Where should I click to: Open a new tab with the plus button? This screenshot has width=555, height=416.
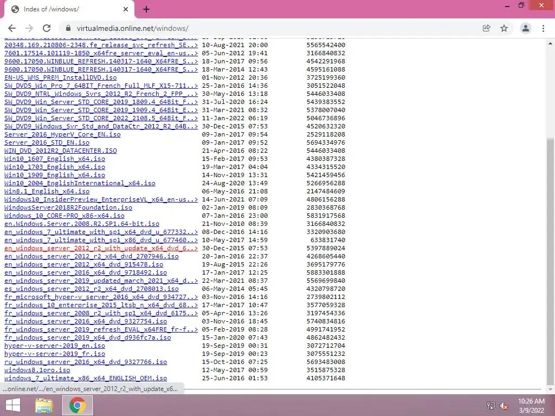pyautogui.click(x=146, y=9)
